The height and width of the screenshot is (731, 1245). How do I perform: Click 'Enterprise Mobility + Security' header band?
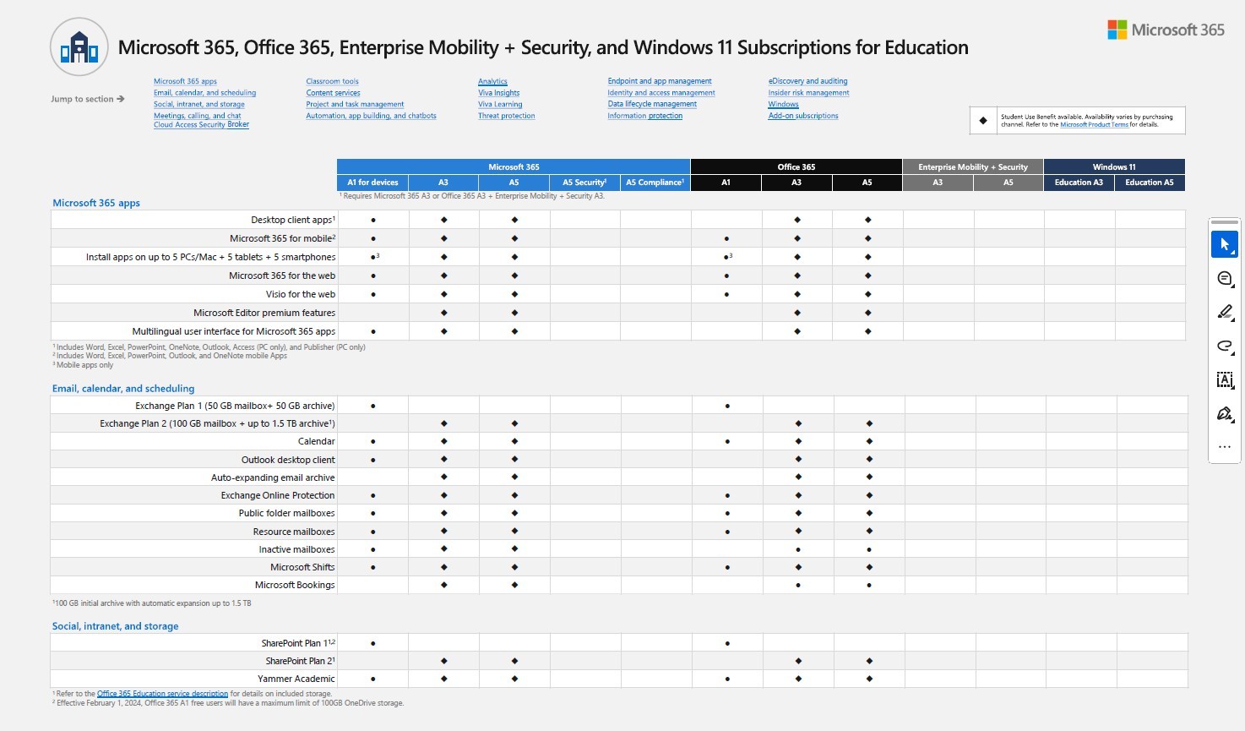973,166
